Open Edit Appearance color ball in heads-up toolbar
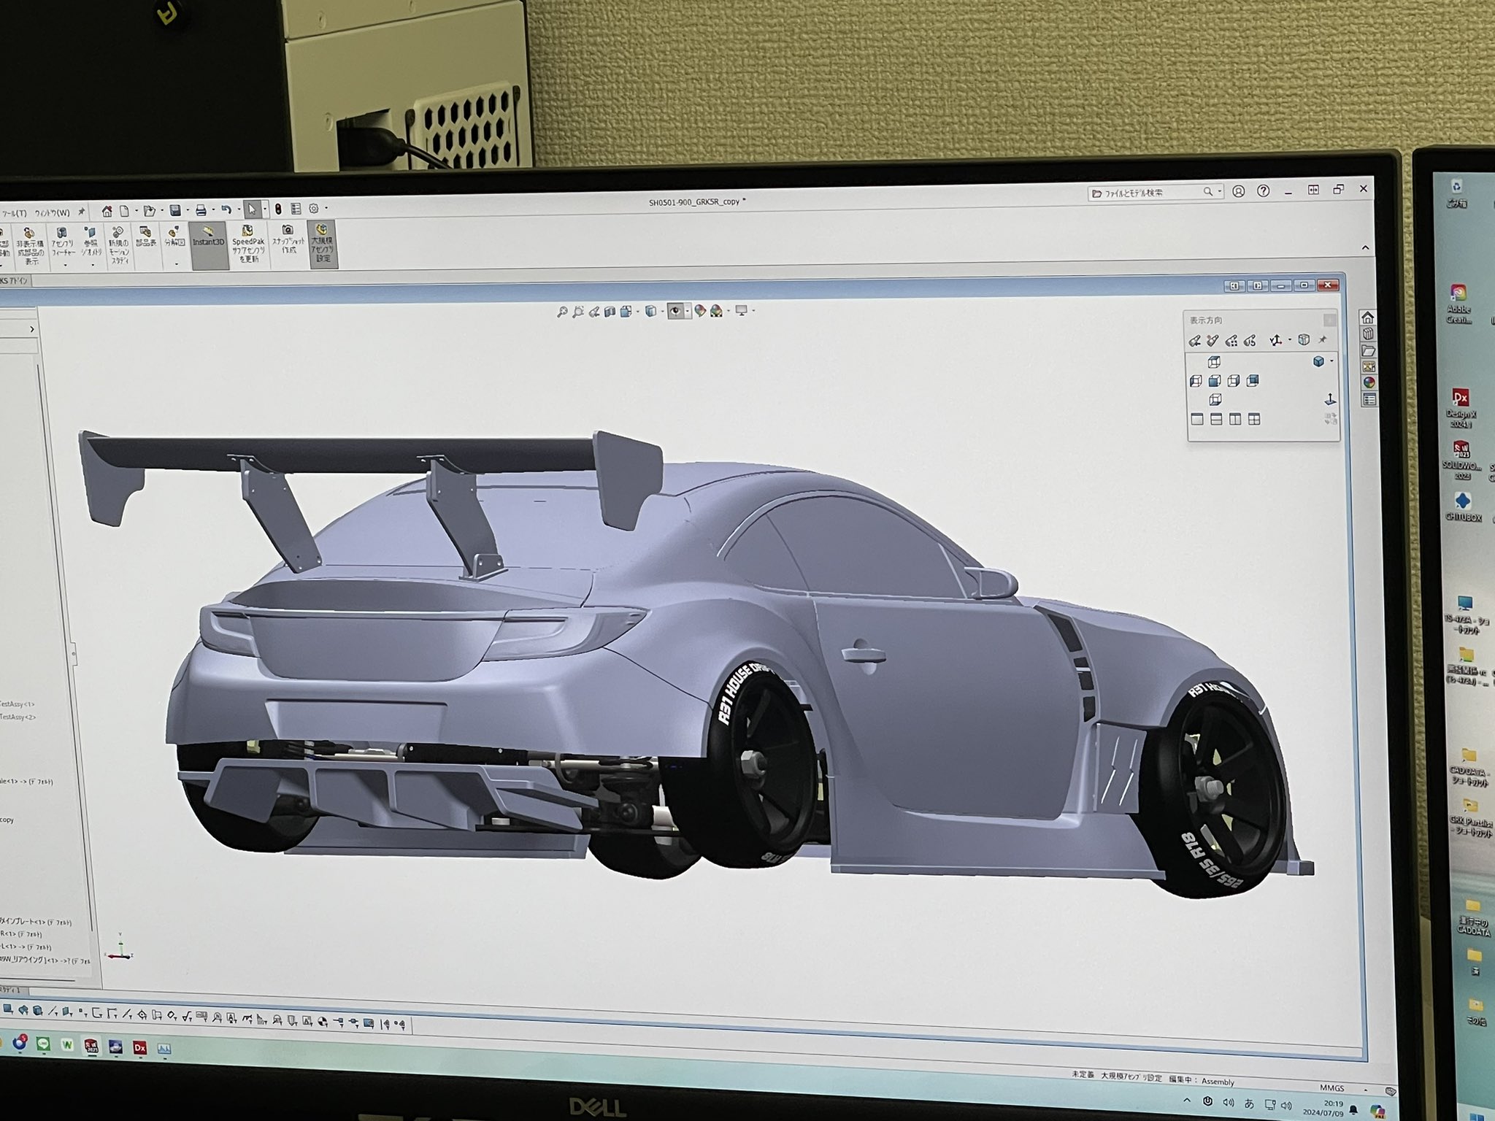Viewport: 1495px width, 1121px height. (x=700, y=311)
